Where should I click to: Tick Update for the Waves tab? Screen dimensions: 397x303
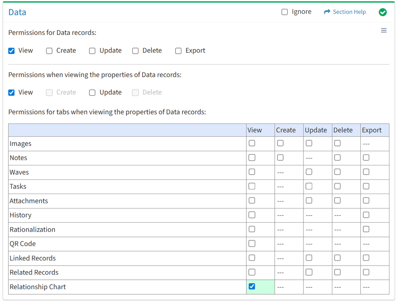309,172
